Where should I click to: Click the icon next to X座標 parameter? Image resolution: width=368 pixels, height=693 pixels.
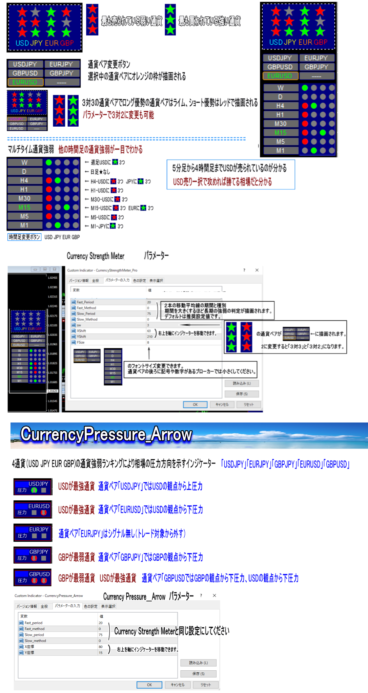pyautogui.click(x=21, y=647)
